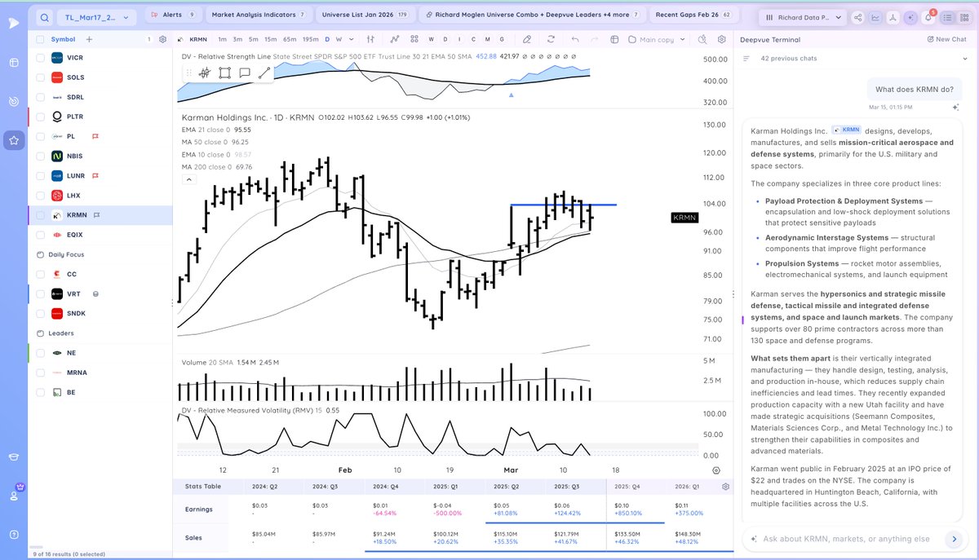Open the Deepvue logo home icon
The image size is (979, 560).
(x=13, y=23)
